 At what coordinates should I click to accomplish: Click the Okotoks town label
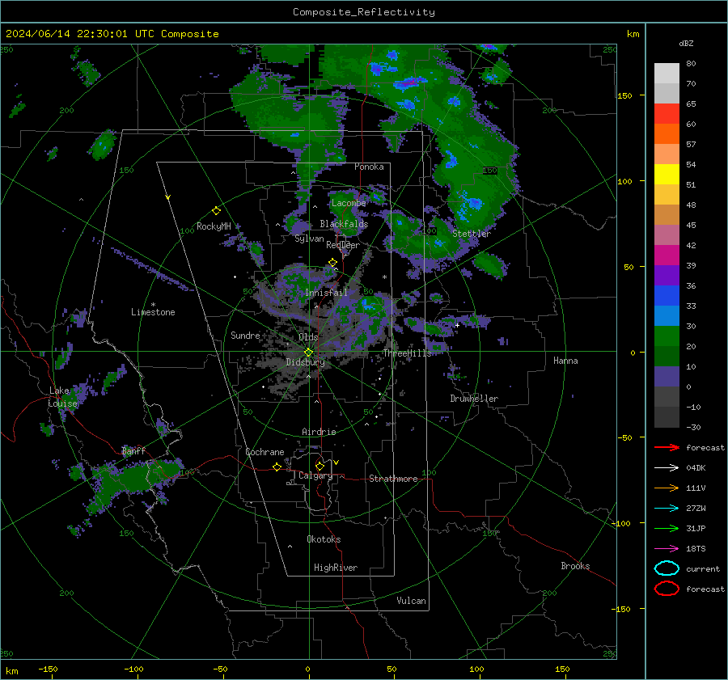pos(324,539)
